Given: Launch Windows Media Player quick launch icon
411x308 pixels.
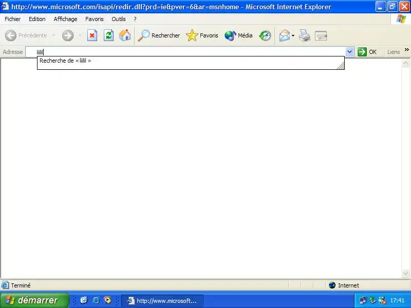Looking at the screenshot, I should pos(107,300).
